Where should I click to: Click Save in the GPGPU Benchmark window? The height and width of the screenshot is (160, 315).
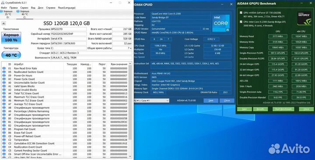245,109
